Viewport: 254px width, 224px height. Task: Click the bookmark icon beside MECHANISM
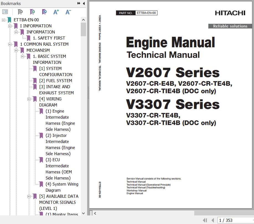click(22, 50)
